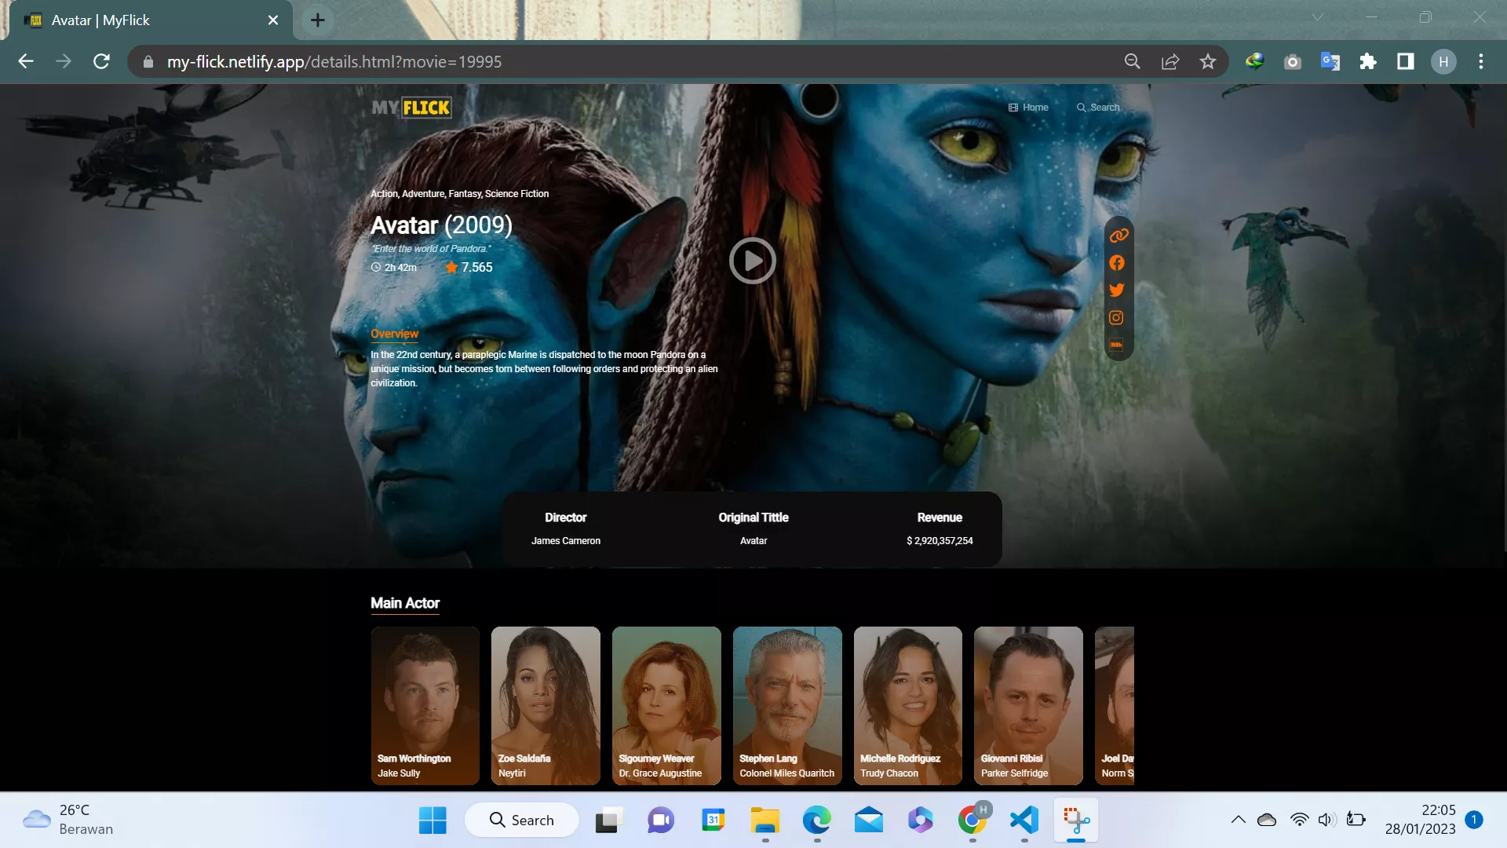The height and width of the screenshot is (848, 1507).
Task: Open Visual Studio Code from taskbar
Action: tap(1024, 821)
